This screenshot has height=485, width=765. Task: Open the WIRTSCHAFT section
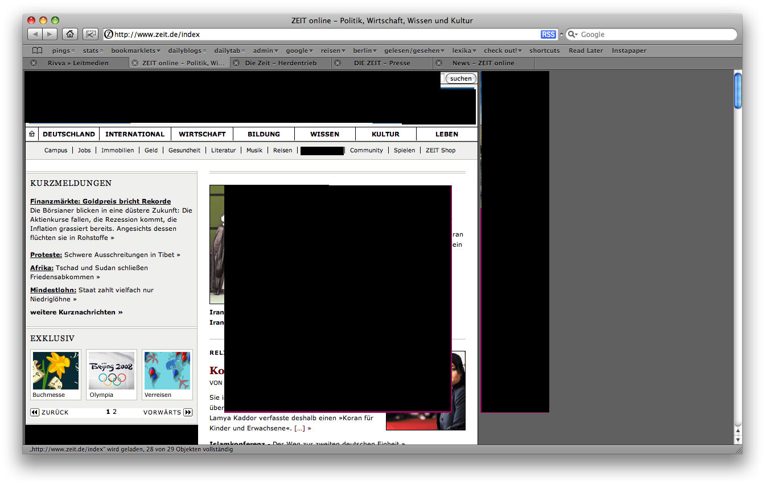202,134
